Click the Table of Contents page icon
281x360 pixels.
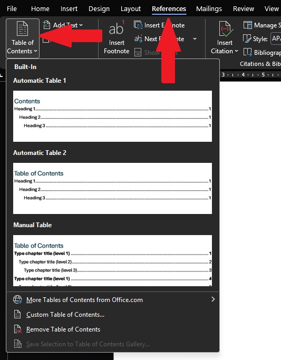[23, 28]
